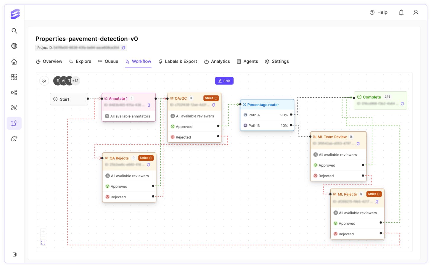431x267 pixels.
Task: Open the Settings tab
Action: [277, 62]
